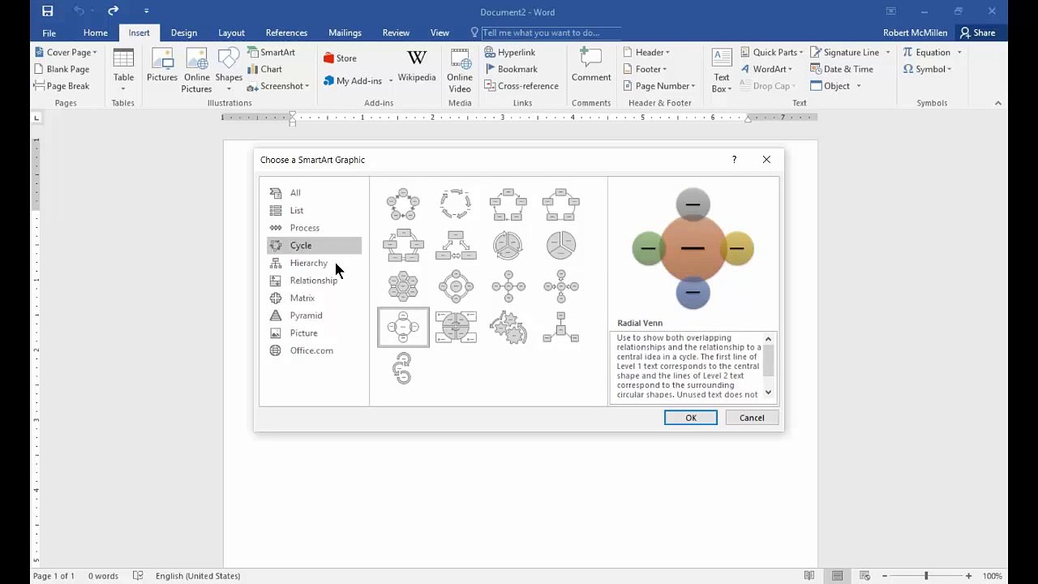Image resolution: width=1038 pixels, height=584 pixels.
Task: Open the Screenshot dropdown
Action: [278, 86]
